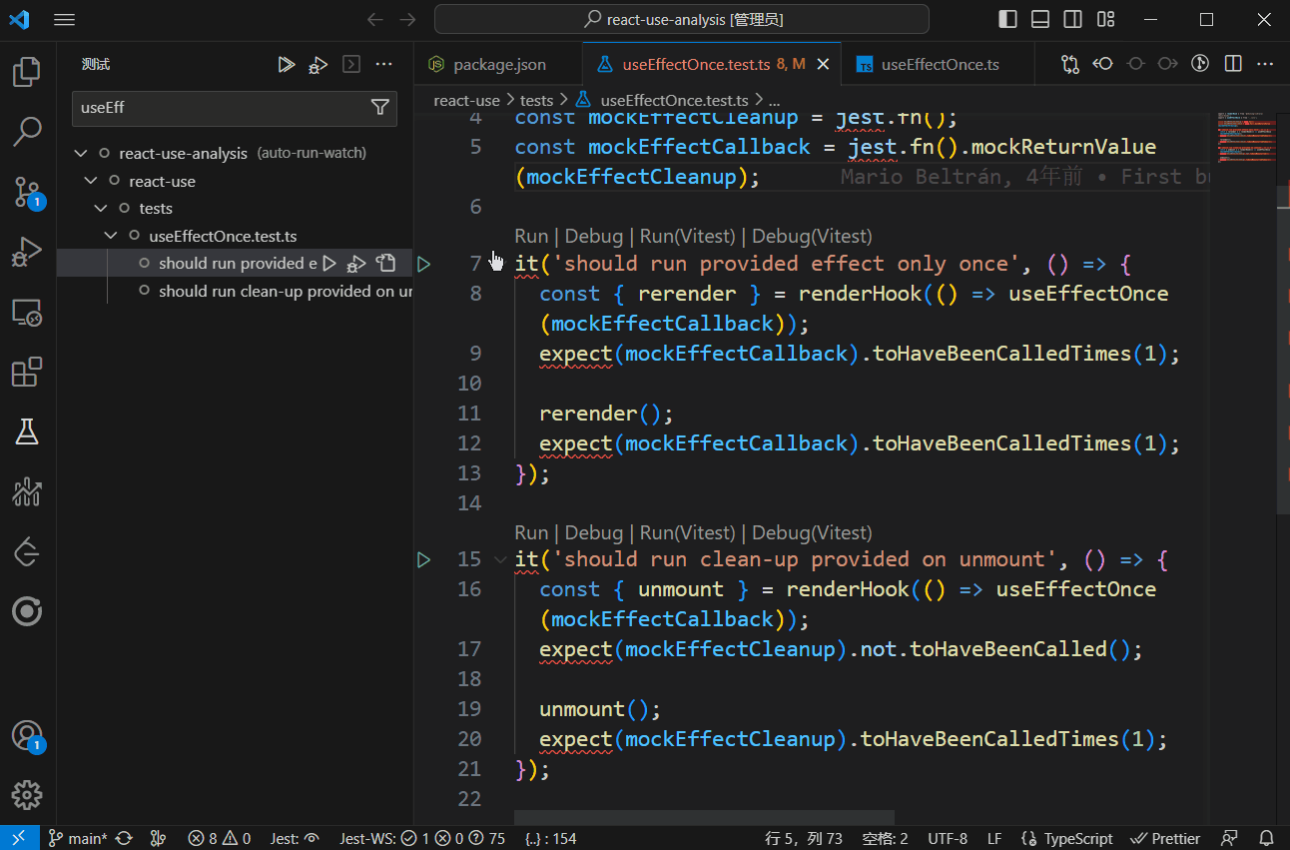The width and height of the screenshot is (1290, 850).
Task: Click Run code lens above line 15
Action: (531, 533)
